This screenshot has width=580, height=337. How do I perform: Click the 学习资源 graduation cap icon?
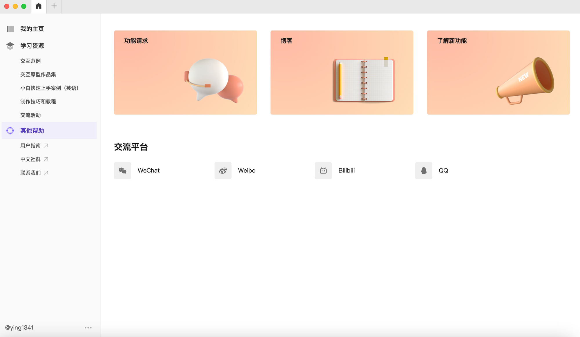coord(10,46)
